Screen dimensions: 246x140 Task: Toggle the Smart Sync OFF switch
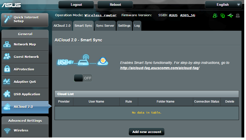coord(83,78)
